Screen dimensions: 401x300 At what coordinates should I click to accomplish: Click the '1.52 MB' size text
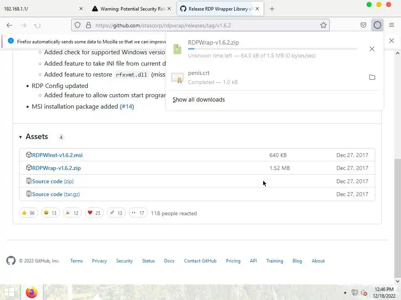(280, 168)
